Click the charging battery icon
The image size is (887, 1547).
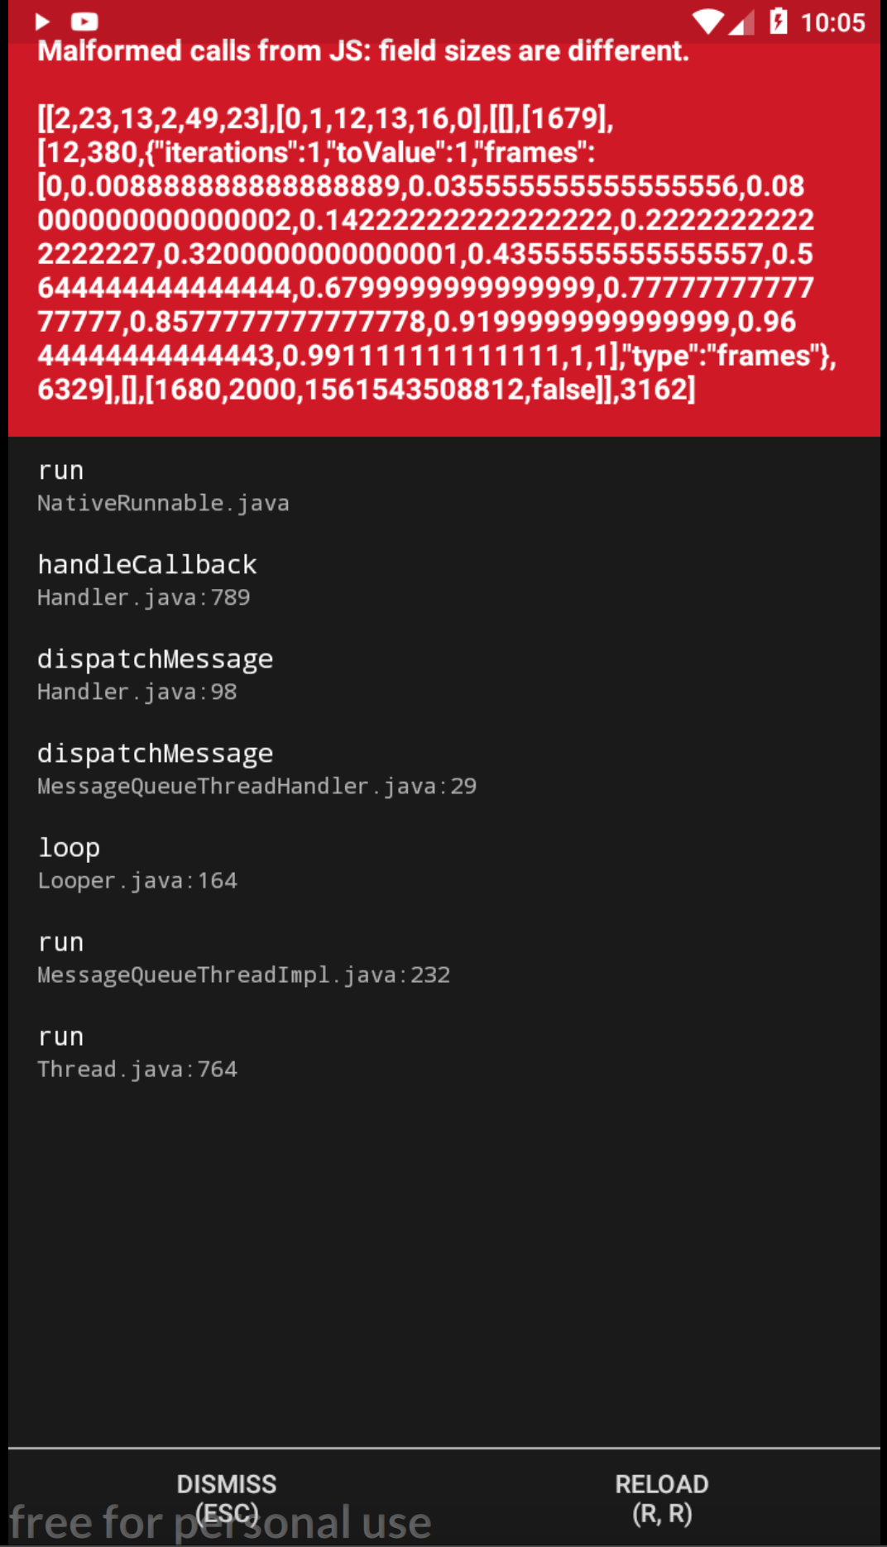(779, 22)
